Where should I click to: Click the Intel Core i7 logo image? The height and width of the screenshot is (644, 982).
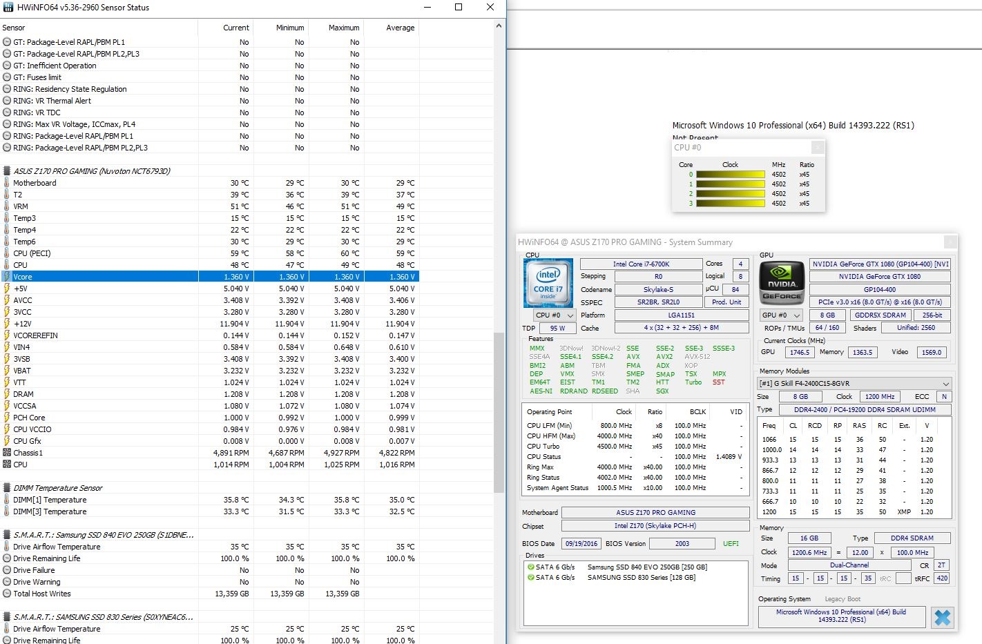coord(548,283)
